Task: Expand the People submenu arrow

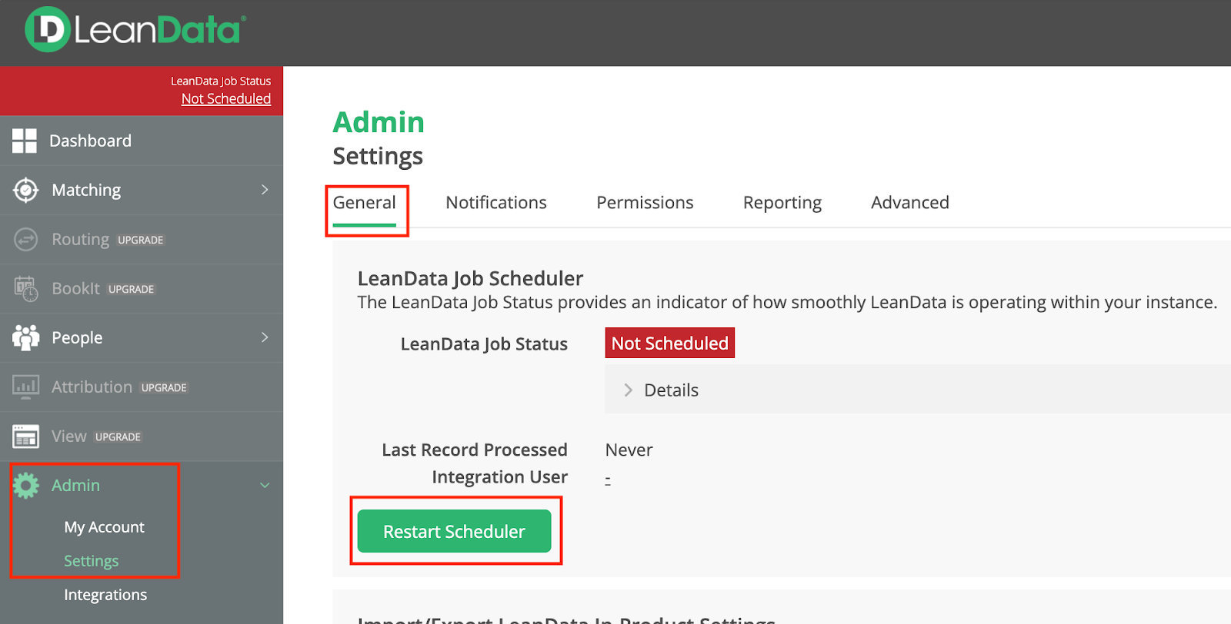Action: pos(265,337)
